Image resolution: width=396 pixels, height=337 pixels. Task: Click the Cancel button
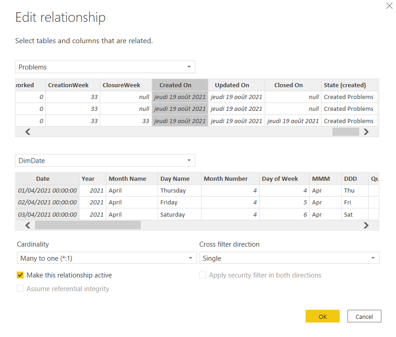[364, 316]
